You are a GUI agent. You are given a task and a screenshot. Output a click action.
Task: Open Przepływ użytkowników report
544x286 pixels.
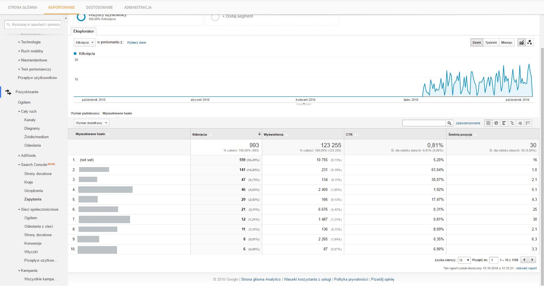pos(37,78)
